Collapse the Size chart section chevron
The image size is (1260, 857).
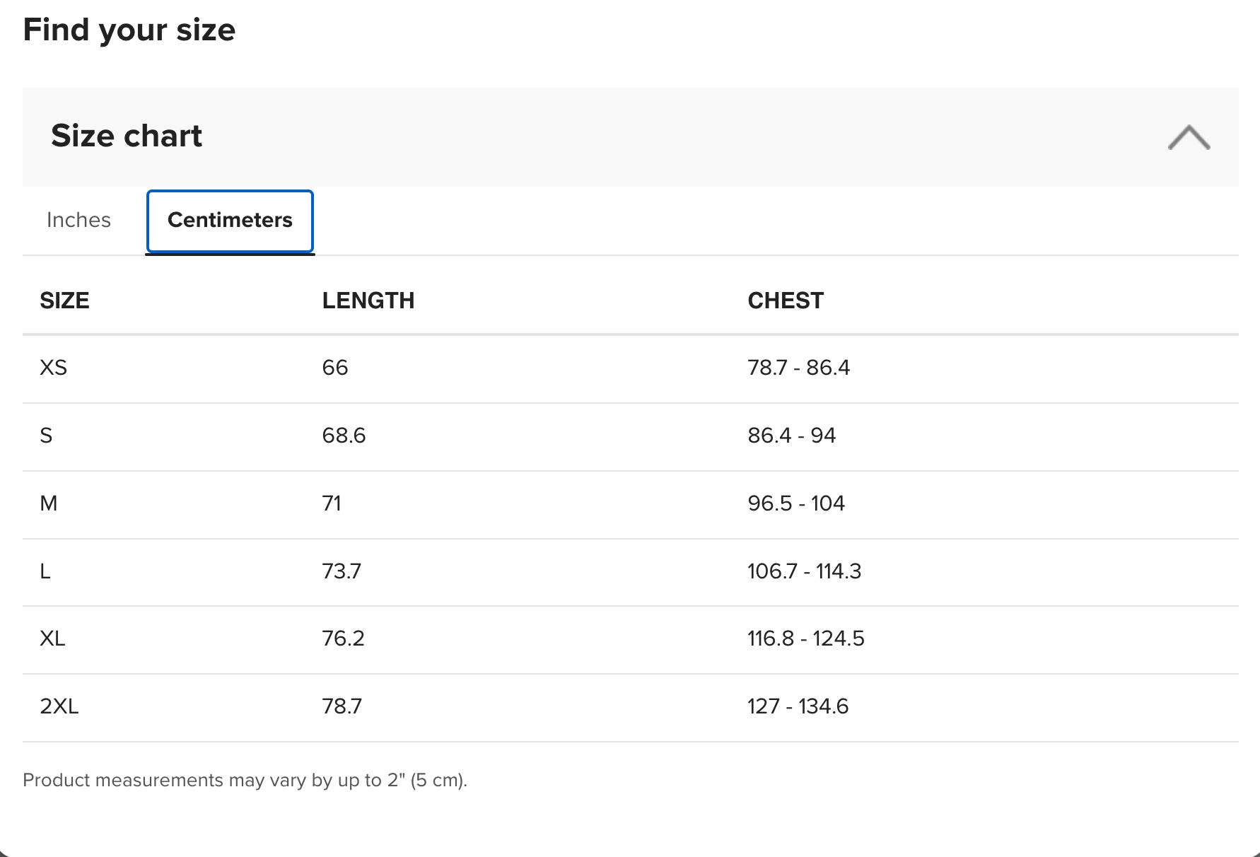click(1189, 137)
